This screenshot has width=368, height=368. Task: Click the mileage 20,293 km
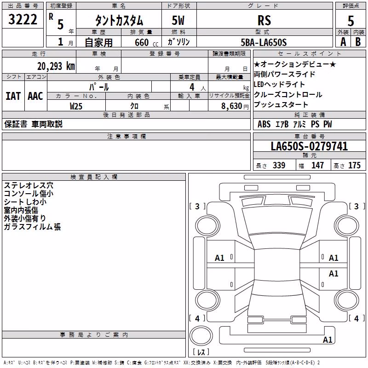pyautogui.click(x=56, y=66)
